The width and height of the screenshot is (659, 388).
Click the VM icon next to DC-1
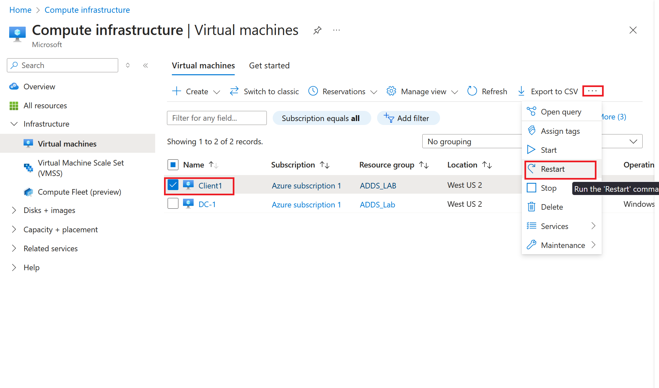click(x=188, y=203)
